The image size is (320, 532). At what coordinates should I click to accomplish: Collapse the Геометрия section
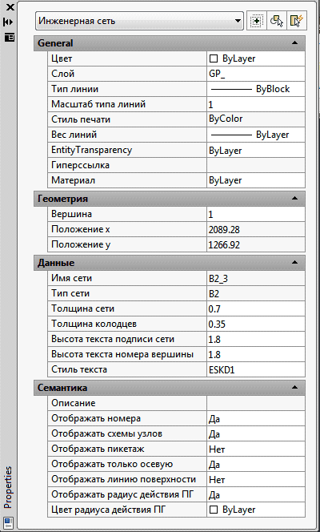click(x=294, y=199)
